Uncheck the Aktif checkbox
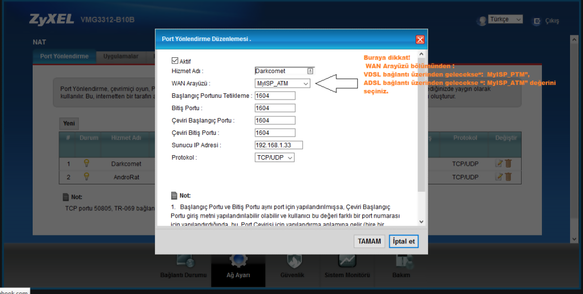The width and height of the screenshot is (583, 294). coord(175,61)
